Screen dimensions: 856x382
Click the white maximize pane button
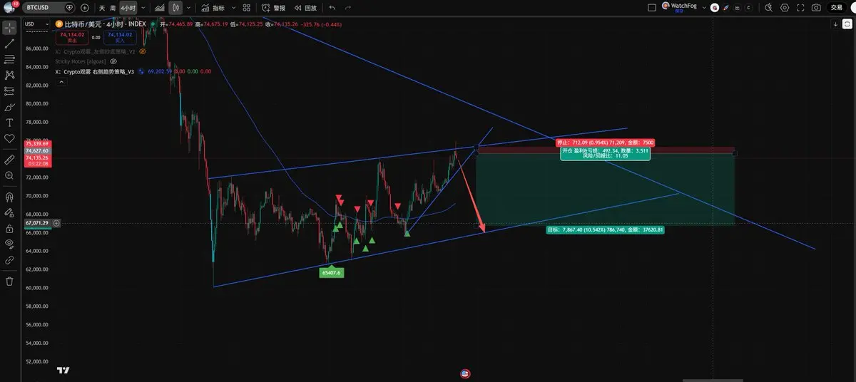click(x=846, y=24)
